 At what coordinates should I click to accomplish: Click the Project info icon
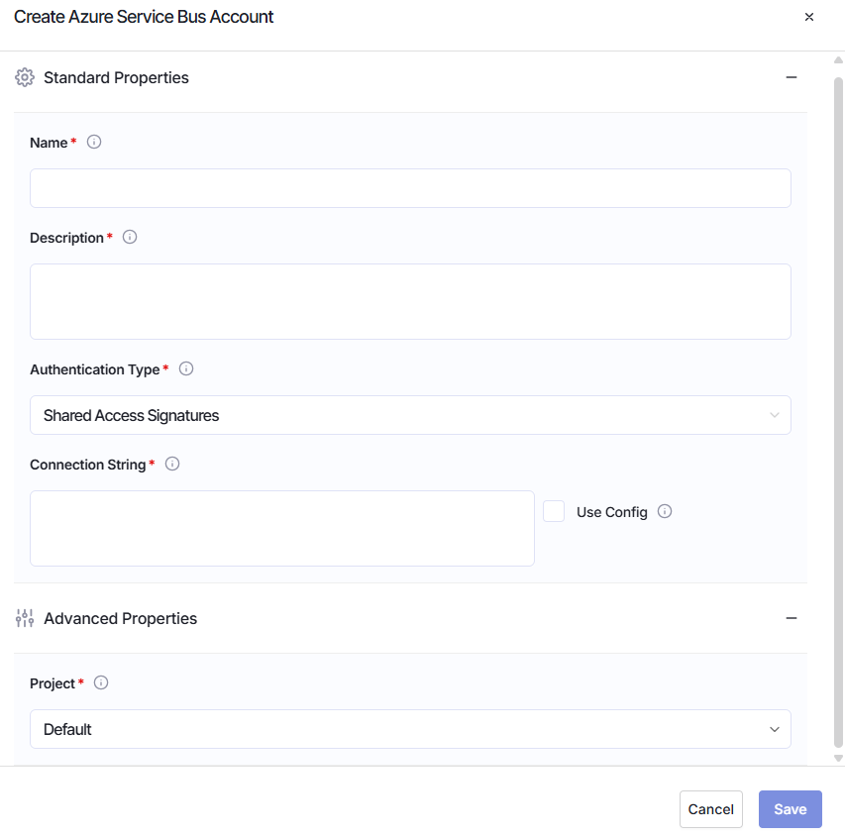101,682
